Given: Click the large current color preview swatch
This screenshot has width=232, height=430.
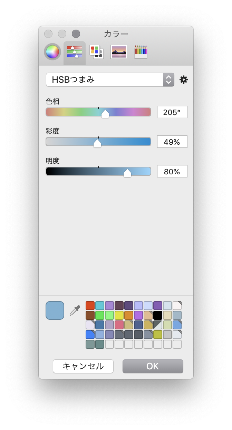Looking at the screenshot, I should [55, 310].
